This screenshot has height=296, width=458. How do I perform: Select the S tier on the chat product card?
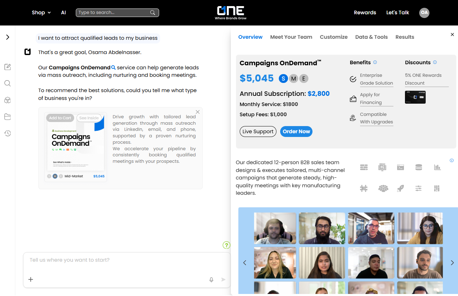click(49, 176)
